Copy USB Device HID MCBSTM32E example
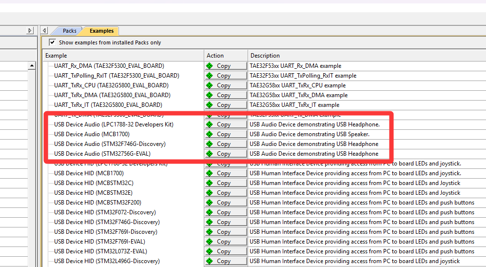Screen dimensions: 486x267 tap(226, 193)
